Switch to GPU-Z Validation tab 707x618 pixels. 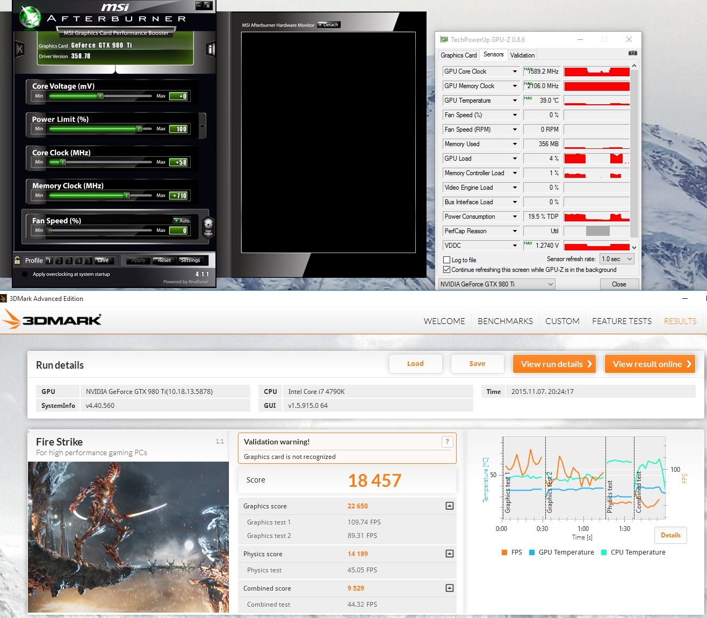[x=522, y=55]
